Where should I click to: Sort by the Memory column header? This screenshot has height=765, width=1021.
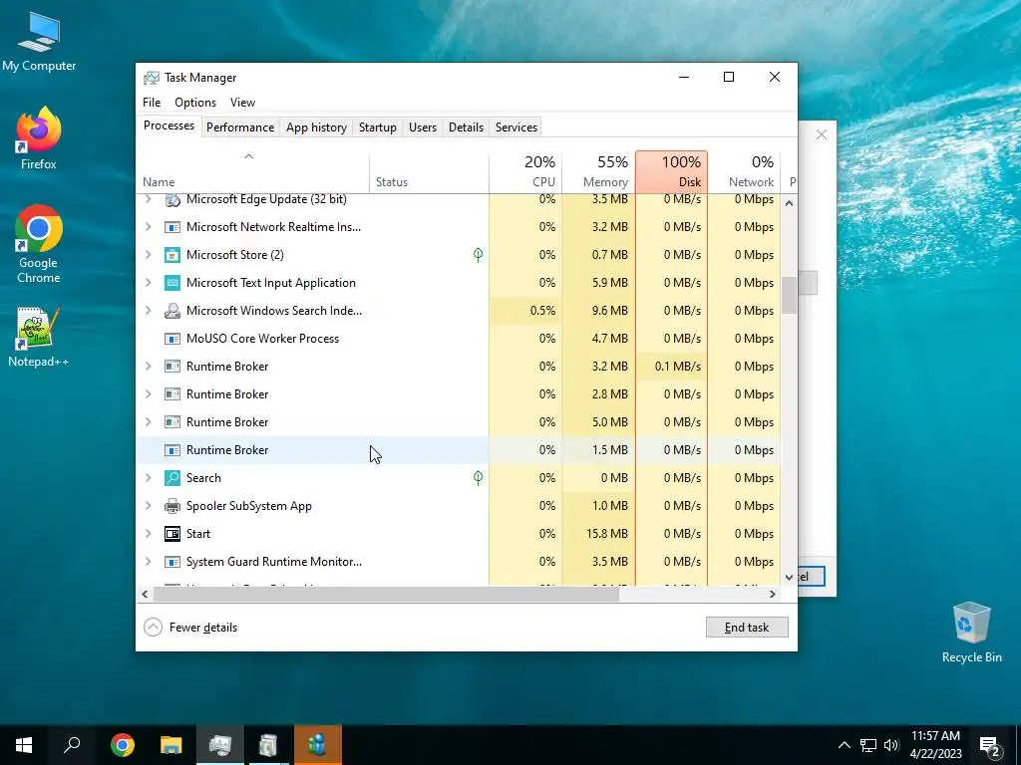click(x=598, y=171)
